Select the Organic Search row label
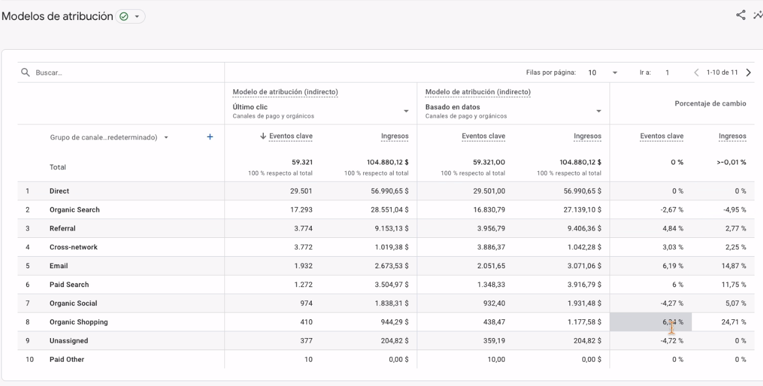Image resolution: width=763 pixels, height=386 pixels. [75, 210]
